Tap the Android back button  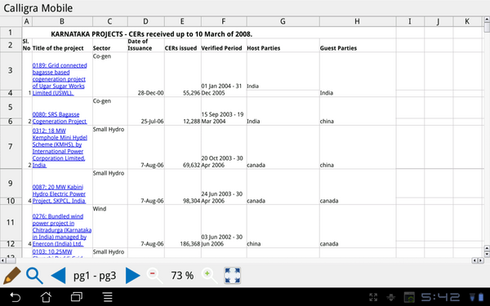pyautogui.click(x=15, y=297)
